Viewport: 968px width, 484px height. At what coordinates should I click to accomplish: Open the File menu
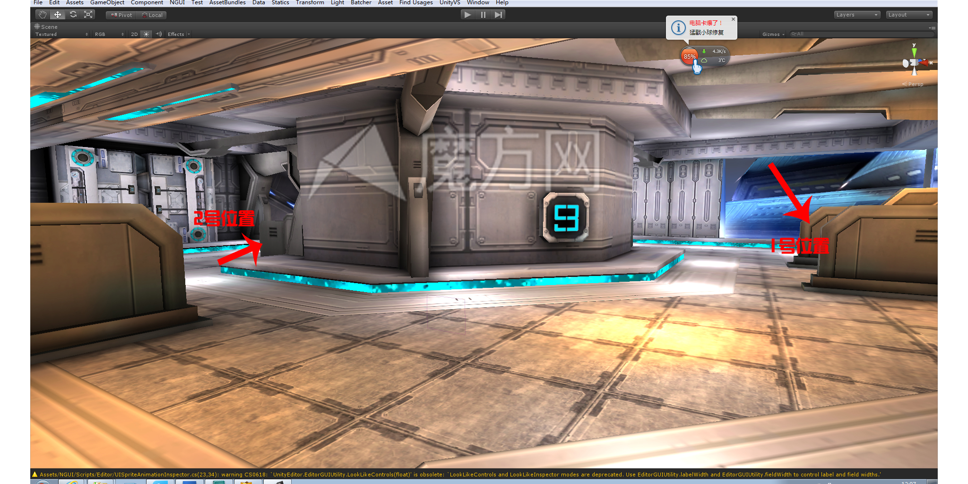[38, 2]
